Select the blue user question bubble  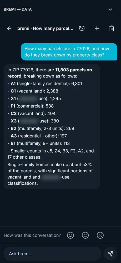click(x=69, y=52)
